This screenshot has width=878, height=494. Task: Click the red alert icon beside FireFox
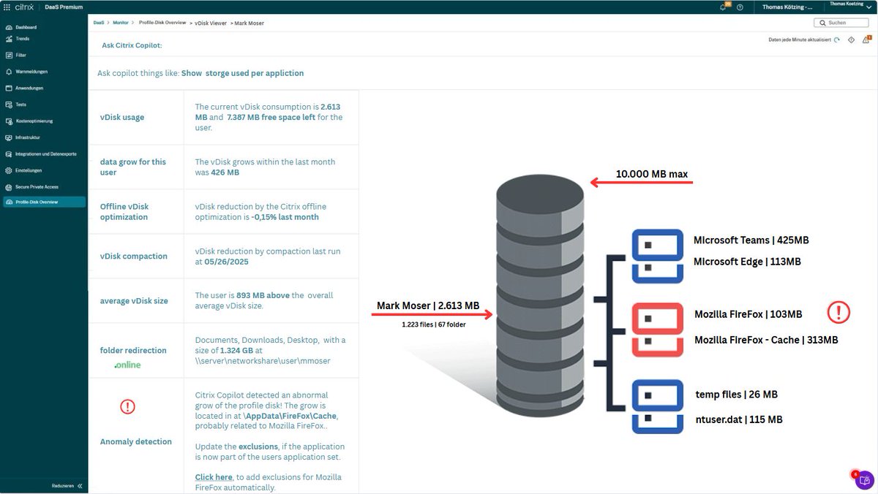click(x=838, y=313)
